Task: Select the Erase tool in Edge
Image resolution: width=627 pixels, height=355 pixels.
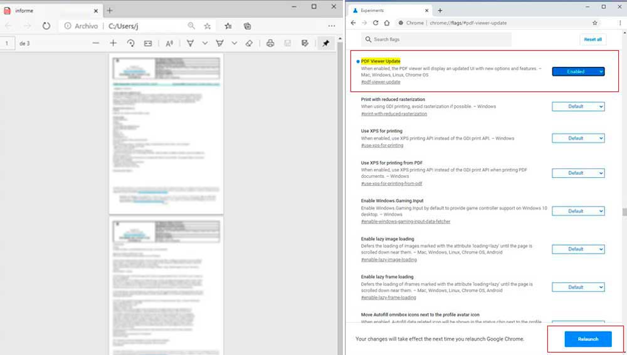Action: 249,43
